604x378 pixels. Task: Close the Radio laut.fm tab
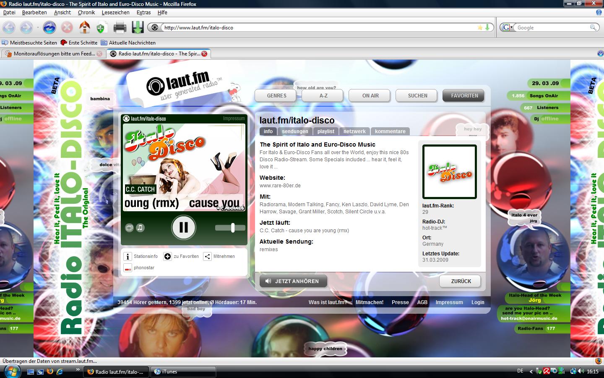coord(204,54)
